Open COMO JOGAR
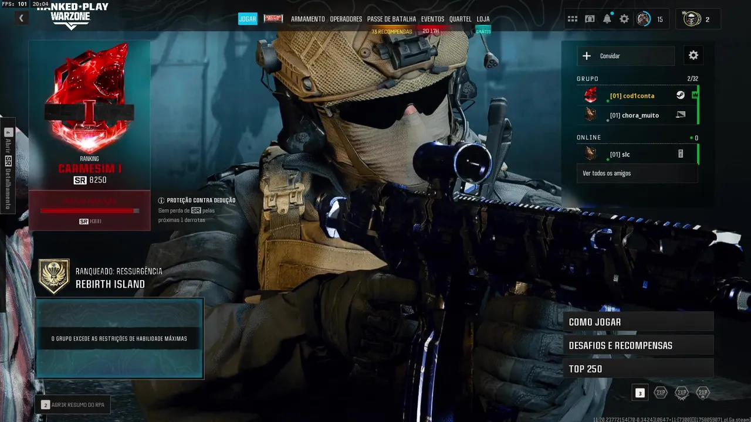The image size is (751, 422). [638, 322]
